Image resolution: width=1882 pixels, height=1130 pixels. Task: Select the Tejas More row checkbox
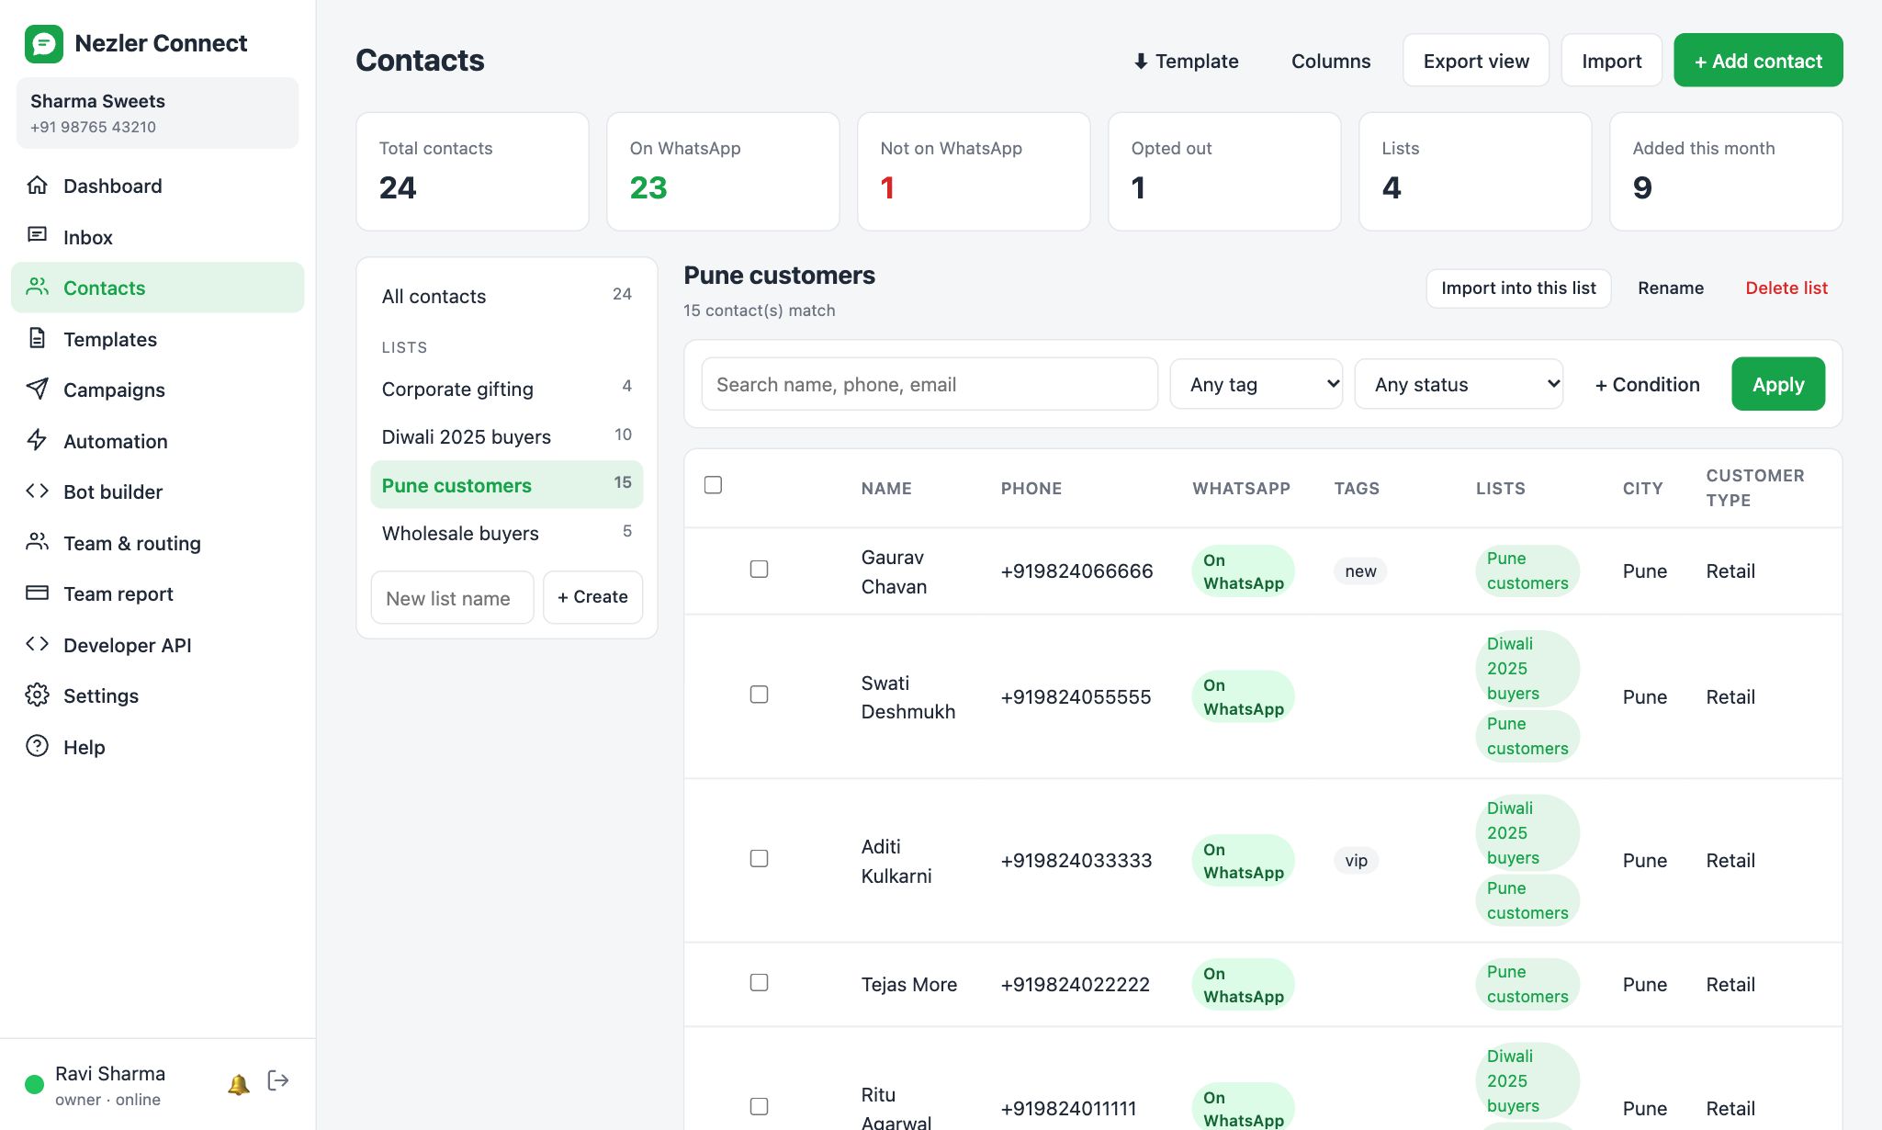(759, 983)
